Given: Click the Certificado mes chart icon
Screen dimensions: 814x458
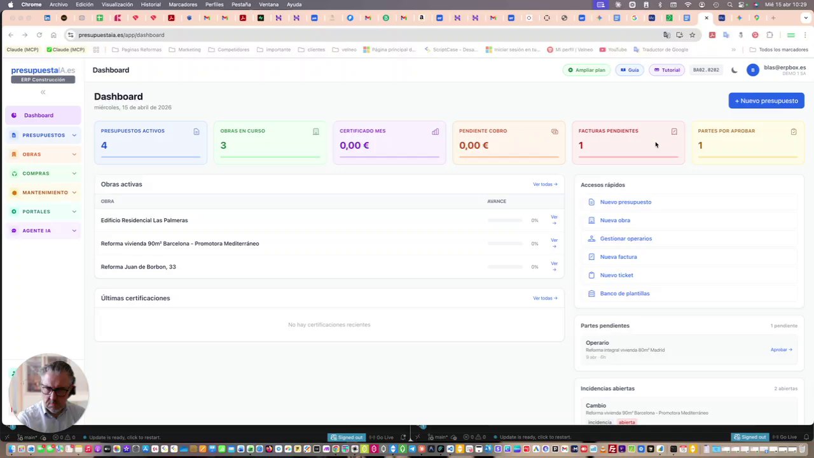Looking at the screenshot, I should click(435, 132).
